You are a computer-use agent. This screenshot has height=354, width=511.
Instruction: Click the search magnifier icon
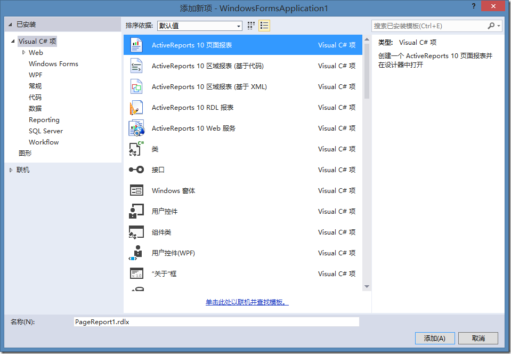click(x=491, y=26)
